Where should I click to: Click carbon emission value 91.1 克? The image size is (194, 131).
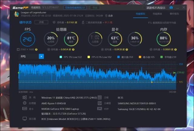pyautogui.click(x=109, y=22)
